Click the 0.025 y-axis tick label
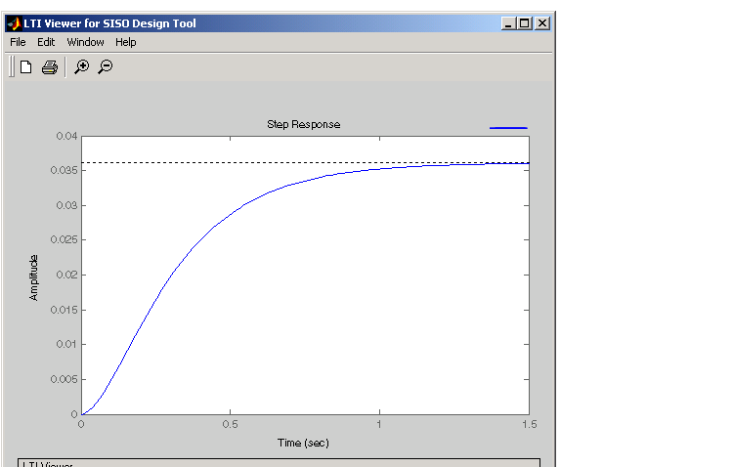 pyautogui.click(x=65, y=239)
